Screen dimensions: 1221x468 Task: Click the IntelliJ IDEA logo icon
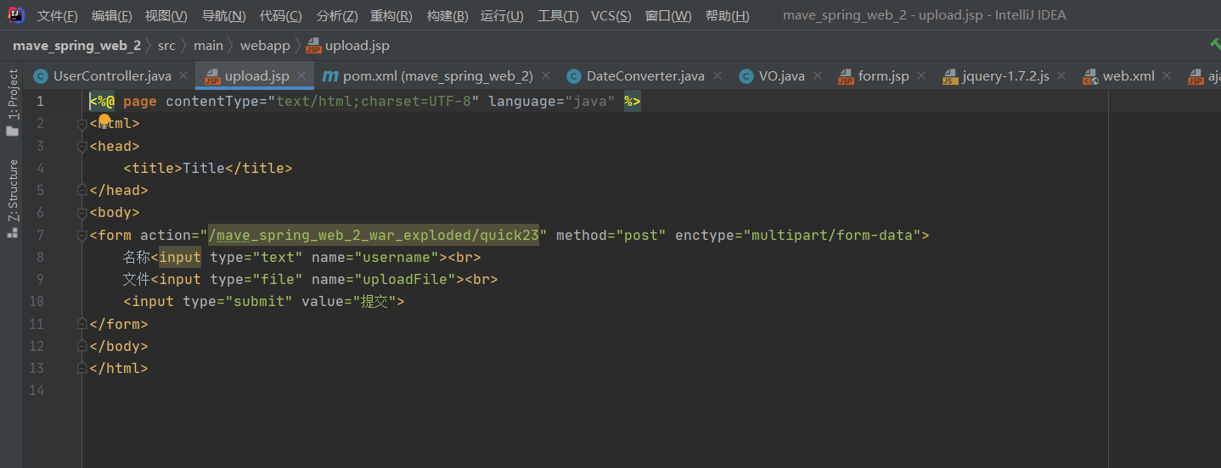18,16
